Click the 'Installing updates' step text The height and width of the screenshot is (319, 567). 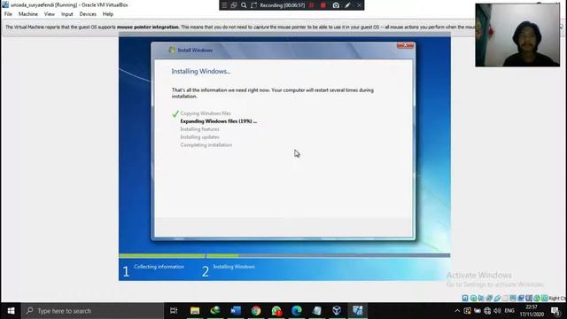click(x=199, y=137)
